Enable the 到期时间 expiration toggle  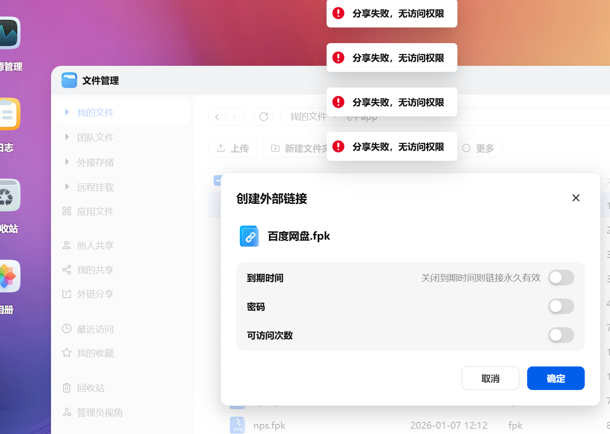(x=561, y=278)
